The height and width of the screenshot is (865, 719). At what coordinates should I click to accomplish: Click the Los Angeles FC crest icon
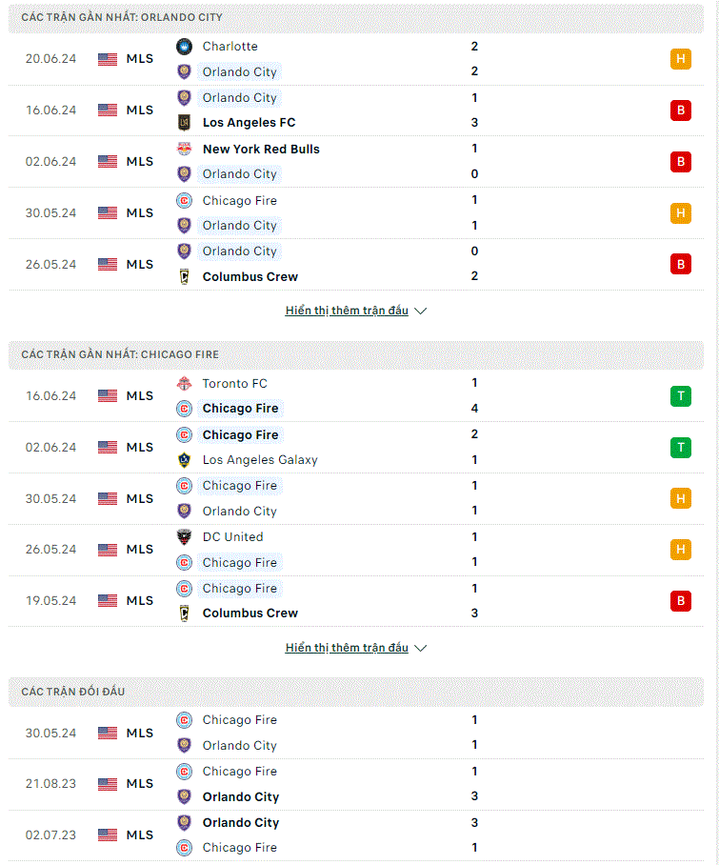184,123
